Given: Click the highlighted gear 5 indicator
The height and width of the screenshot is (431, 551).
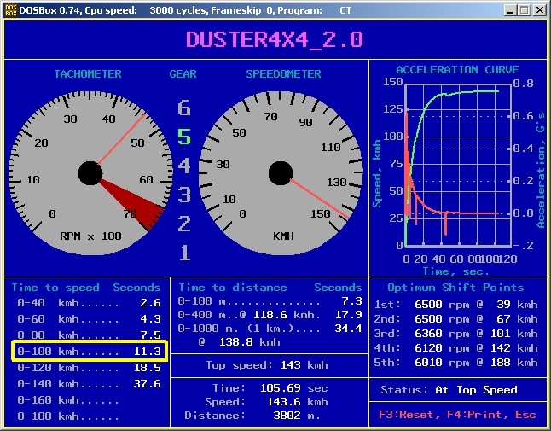Looking at the screenshot, I should coord(183,137).
